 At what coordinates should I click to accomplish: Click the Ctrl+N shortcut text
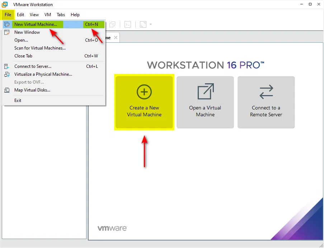pyautogui.click(x=91, y=24)
